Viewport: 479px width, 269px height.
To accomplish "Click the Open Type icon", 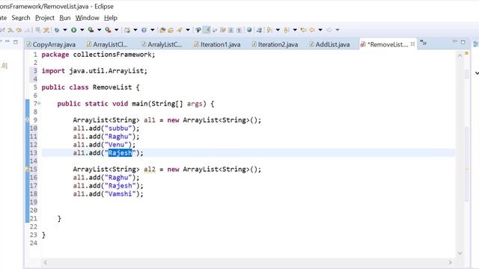I will tap(162, 30).
